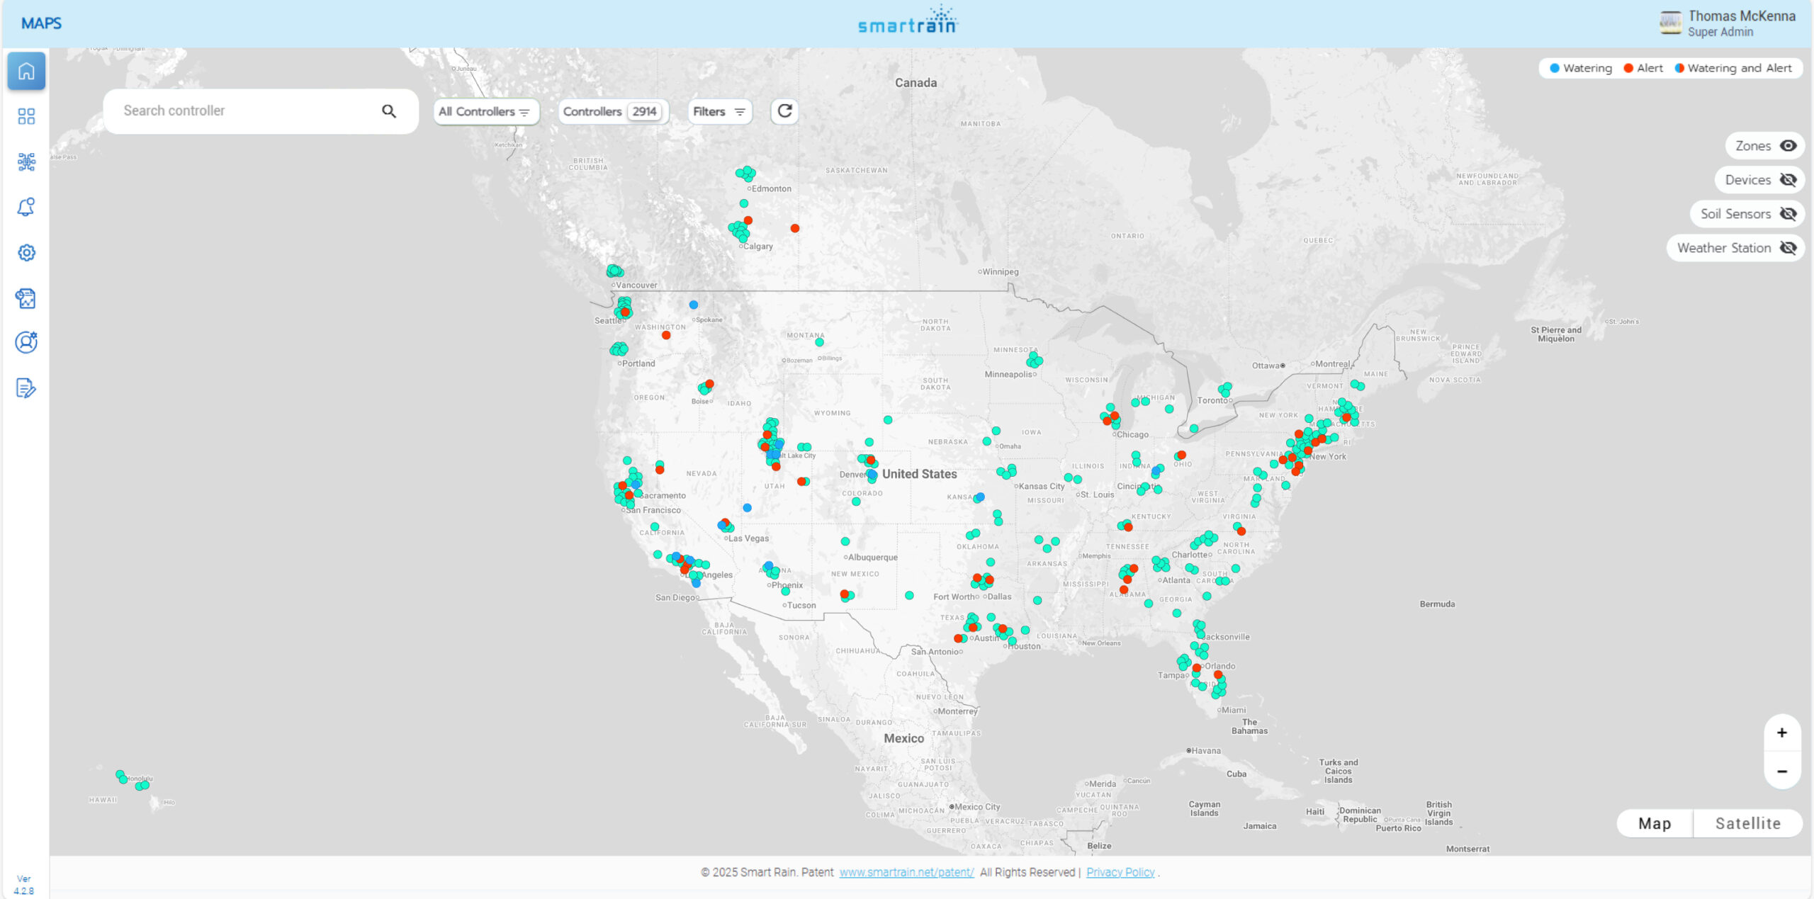
Task: Expand the All Controllers dropdown
Action: pyautogui.click(x=486, y=112)
